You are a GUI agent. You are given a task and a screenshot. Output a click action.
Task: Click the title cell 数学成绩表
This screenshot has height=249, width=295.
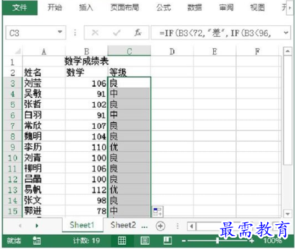point(86,61)
